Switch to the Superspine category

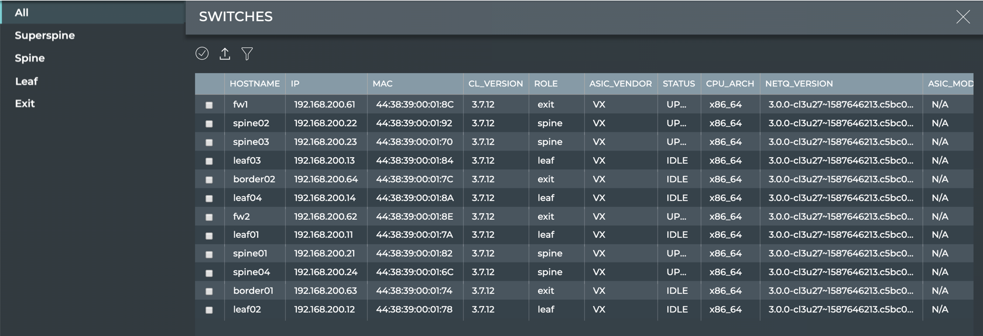pyautogui.click(x=44, y=36)
